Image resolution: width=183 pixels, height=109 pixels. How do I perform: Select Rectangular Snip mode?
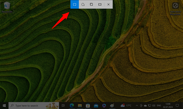point(75,5)
